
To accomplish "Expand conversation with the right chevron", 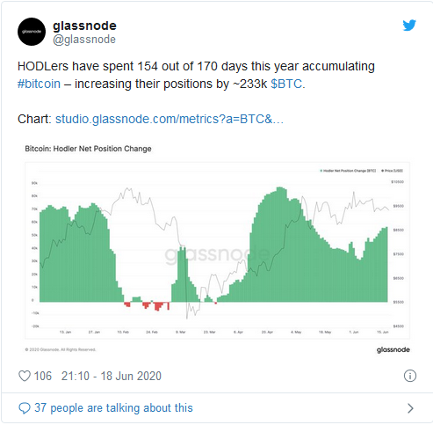I will click(410, 408).
